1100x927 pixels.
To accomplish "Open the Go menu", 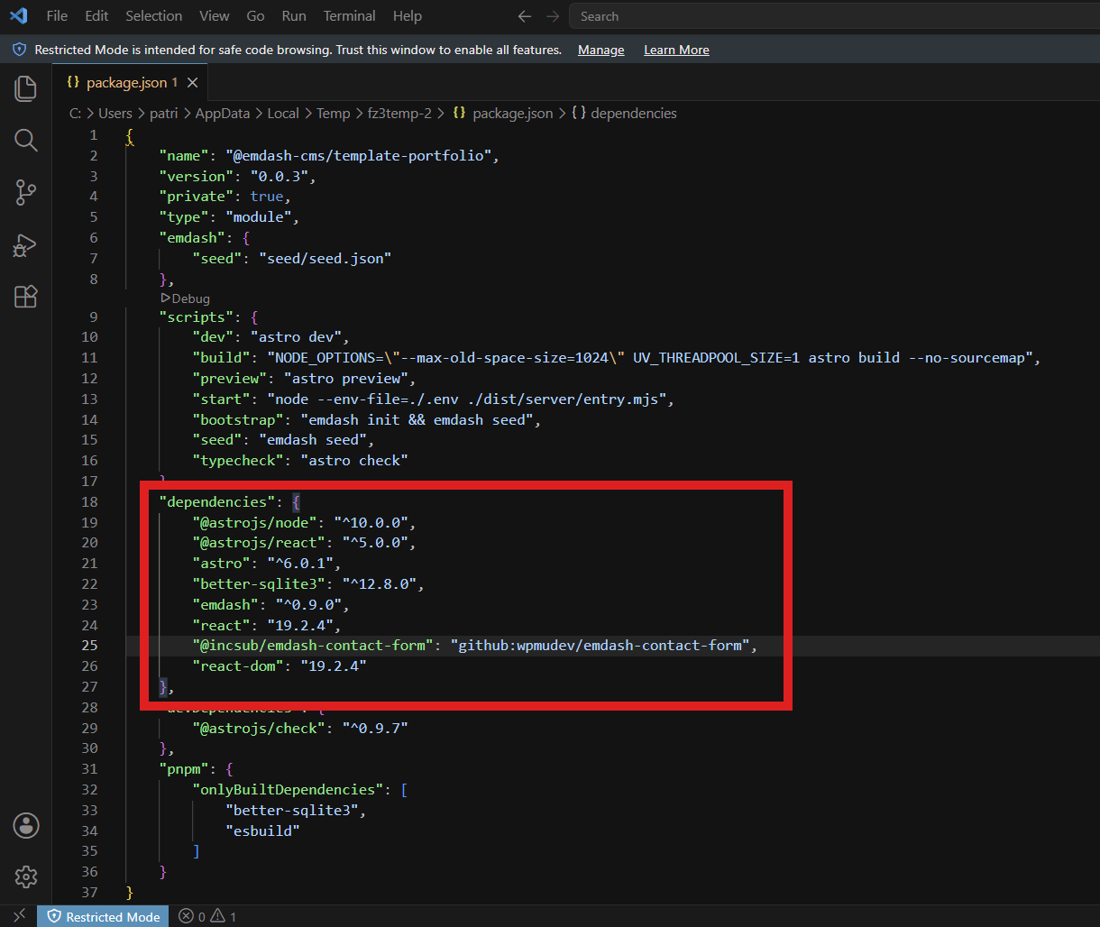I will tap(256, 16).
